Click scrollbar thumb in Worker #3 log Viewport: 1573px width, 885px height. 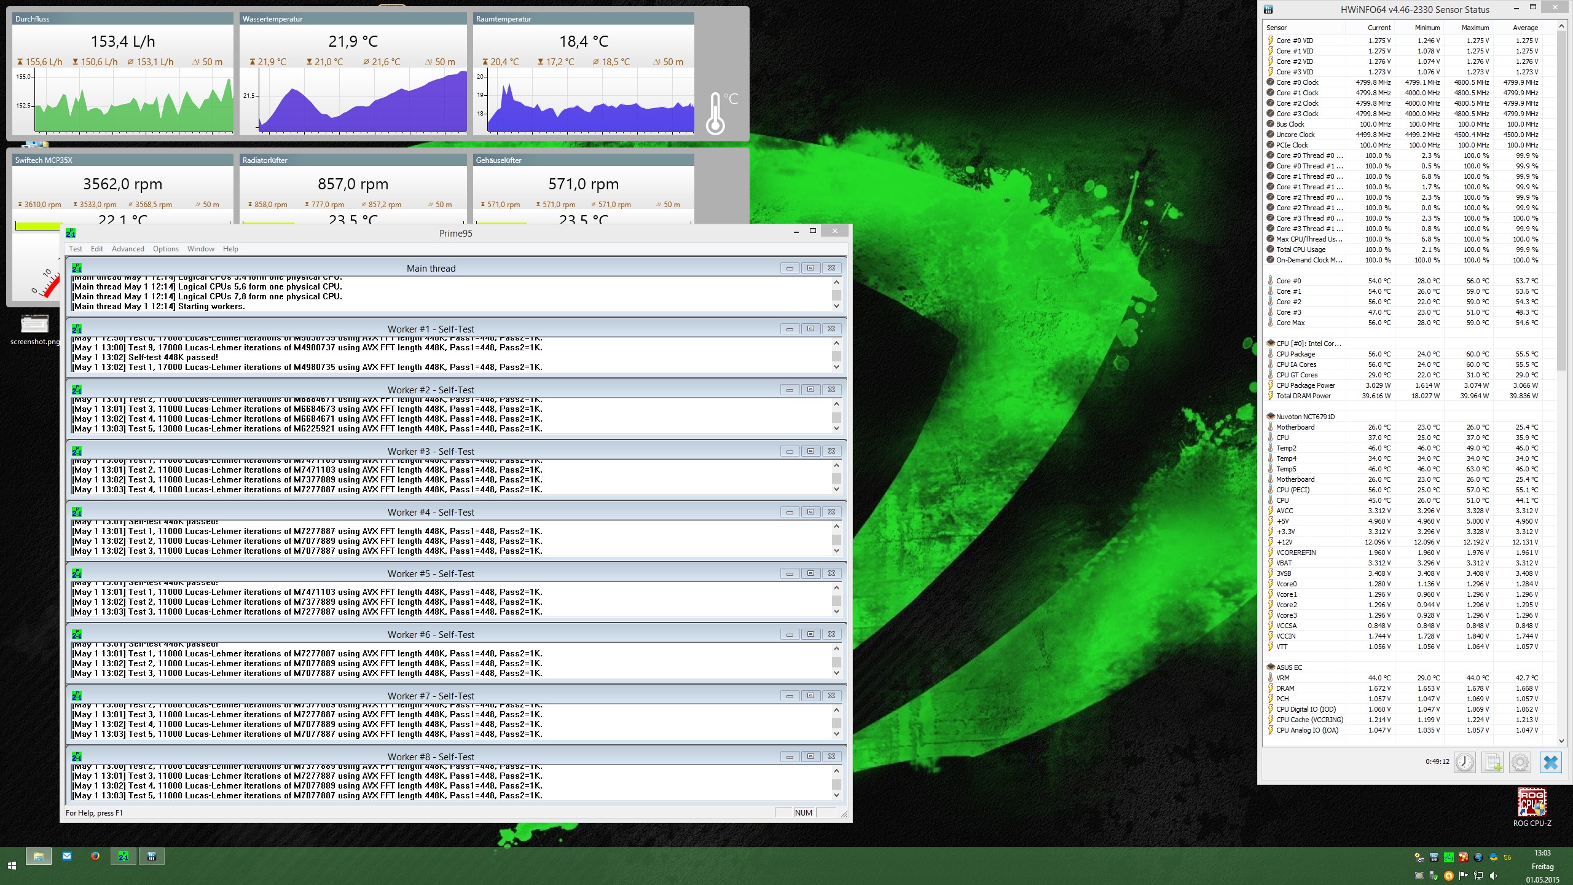836,479
